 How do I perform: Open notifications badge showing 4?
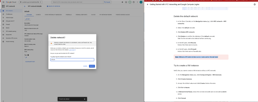click(x=130, y=2)
